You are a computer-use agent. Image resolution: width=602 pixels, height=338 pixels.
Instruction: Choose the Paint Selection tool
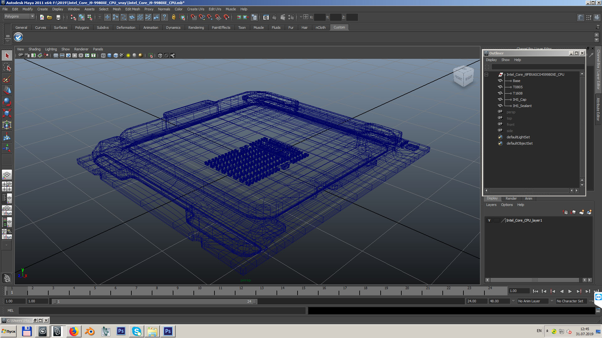click(x=7, y=79)
